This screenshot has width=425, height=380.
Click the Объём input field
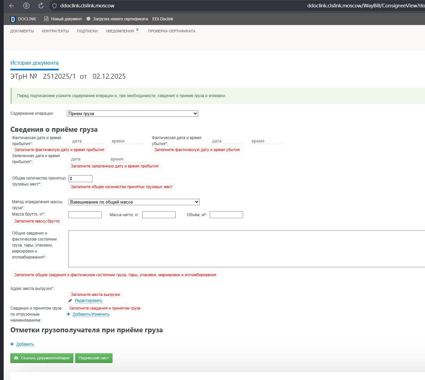(x=226, y=215)
